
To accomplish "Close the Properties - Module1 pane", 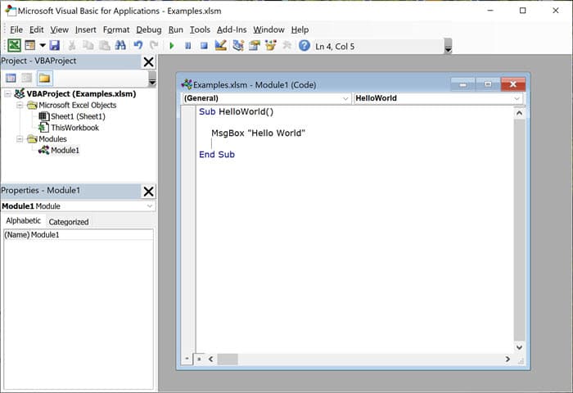I will pos(148,192).
